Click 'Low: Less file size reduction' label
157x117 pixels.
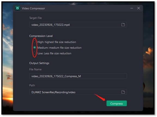pos(54,53)
